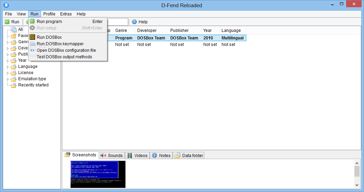Click the code-brackets configuration file icon
Image resolution: width=364 pixels, height=192 pixels.
pos(32,50)
